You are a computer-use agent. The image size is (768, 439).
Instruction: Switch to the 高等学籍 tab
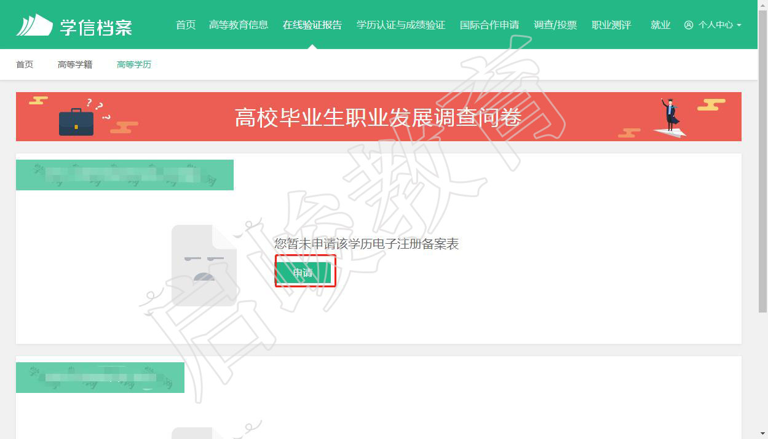click(x=75, y=64)
